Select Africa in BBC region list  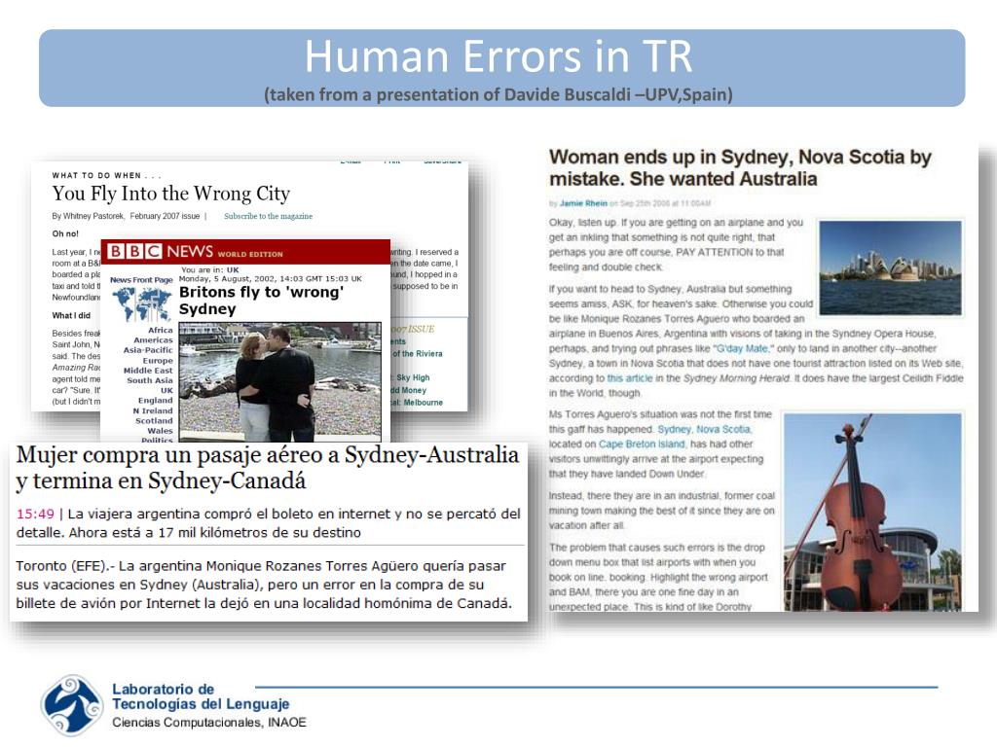click(161, 330)
